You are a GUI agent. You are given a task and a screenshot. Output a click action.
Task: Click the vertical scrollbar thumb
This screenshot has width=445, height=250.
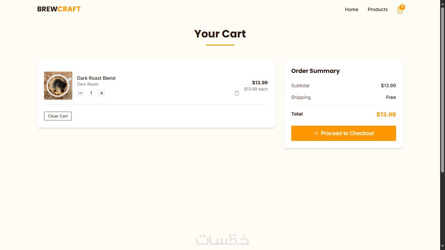click(x=442, y=90)
